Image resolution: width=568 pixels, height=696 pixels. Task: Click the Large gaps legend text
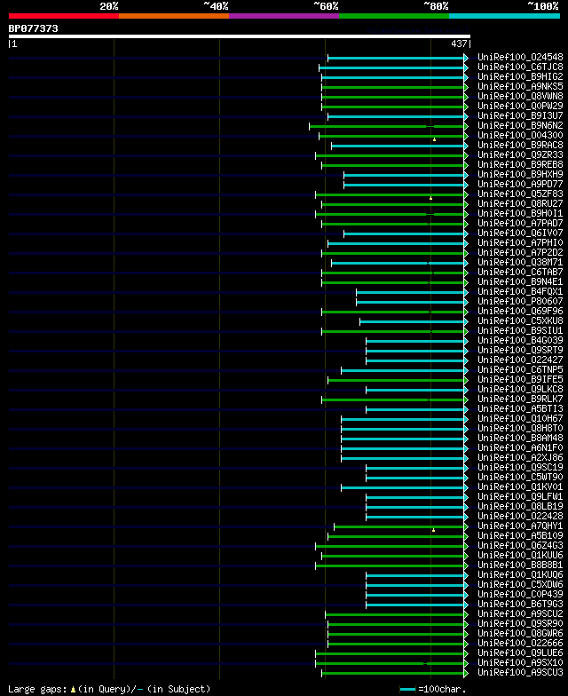37,689
